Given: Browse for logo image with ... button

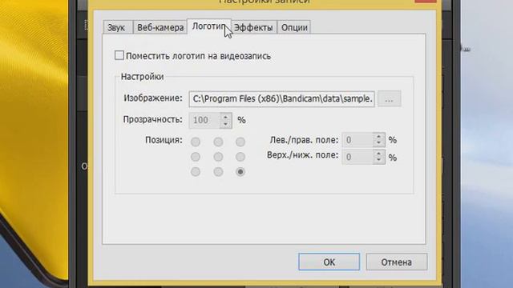Looking at the screenshot, I should (x=389, y=98).
